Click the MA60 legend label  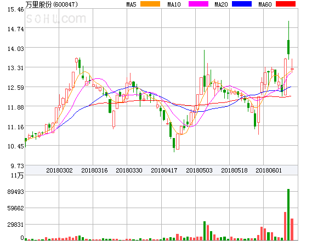point(265,4)
